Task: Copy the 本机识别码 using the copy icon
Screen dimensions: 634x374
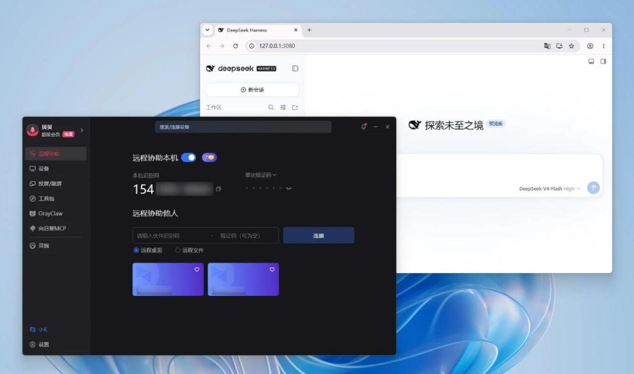Action: (x=218, y=189)
